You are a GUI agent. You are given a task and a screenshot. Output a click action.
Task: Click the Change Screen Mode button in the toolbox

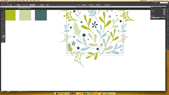click(3, 41)
